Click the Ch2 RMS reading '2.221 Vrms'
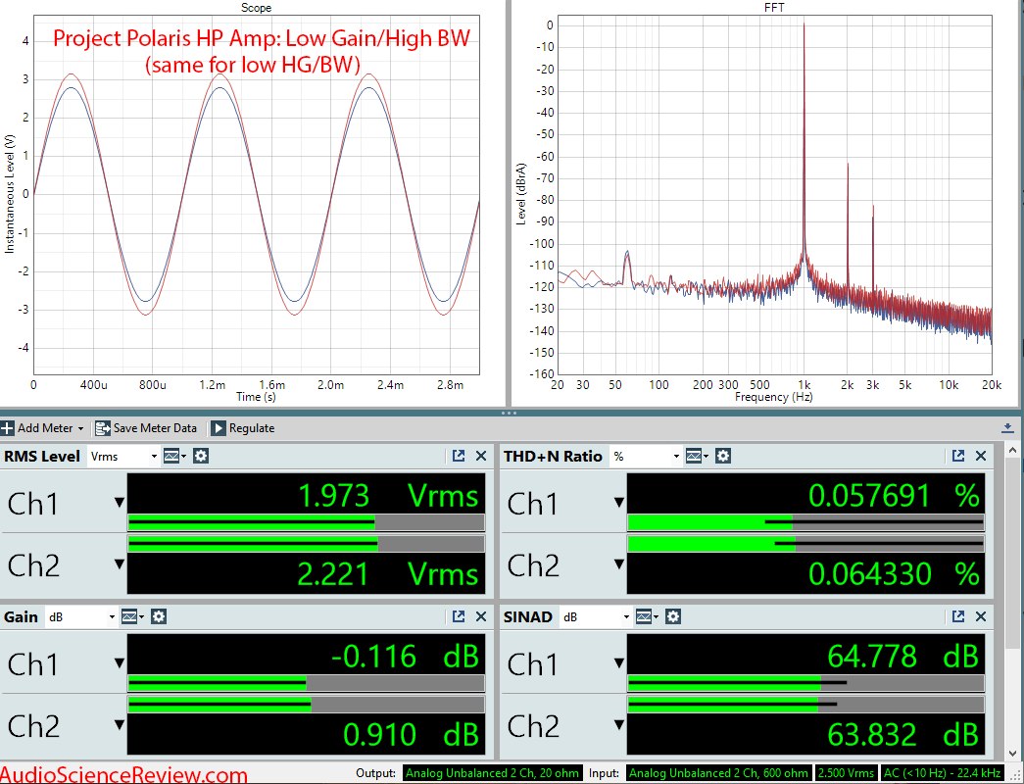 point(388,574)
